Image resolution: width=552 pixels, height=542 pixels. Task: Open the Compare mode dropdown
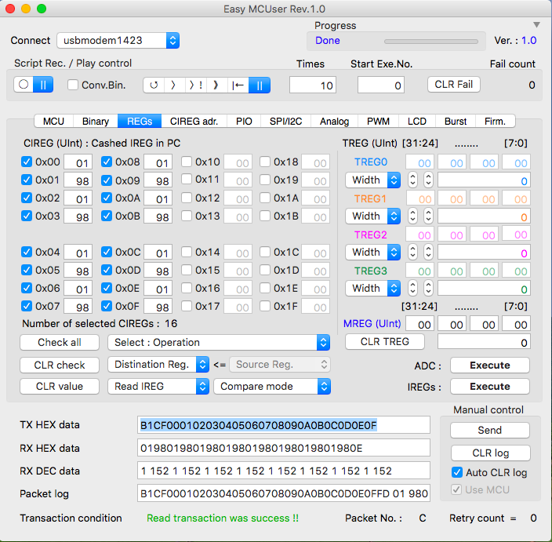(272, 387)
